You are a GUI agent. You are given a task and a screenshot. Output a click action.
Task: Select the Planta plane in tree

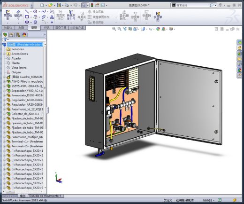15,63
